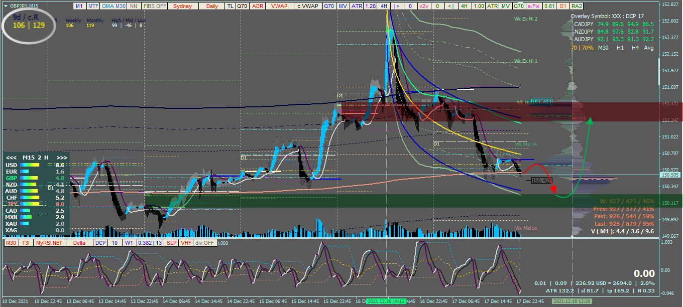This screenshot has height=307, width=683.
Task: Click the 'Last: 925 / 879 / 95%' text
Action: [624, 223]
